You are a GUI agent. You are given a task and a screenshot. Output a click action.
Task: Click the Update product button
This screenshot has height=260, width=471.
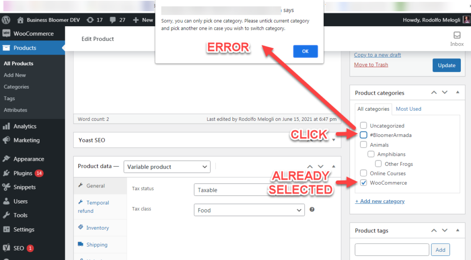[x=446, y=65]
